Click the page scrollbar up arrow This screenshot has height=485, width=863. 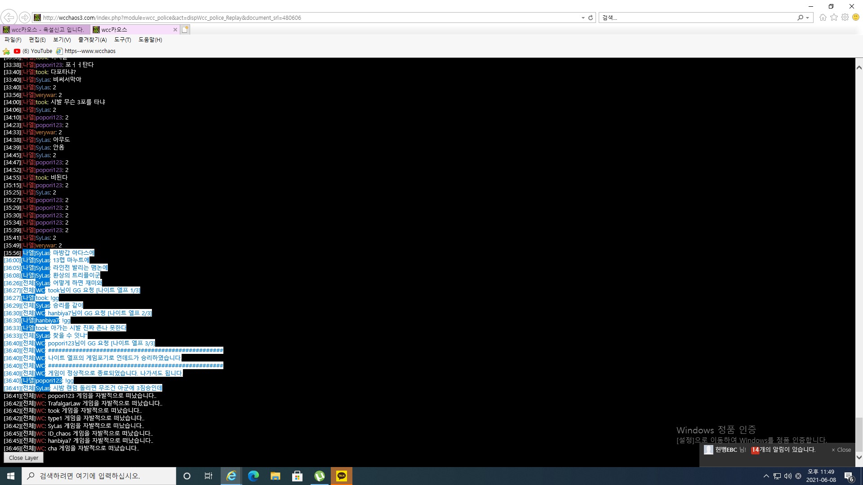(859, 68)
